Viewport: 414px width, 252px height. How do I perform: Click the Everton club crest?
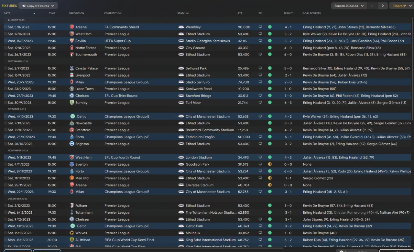[72, 164]
